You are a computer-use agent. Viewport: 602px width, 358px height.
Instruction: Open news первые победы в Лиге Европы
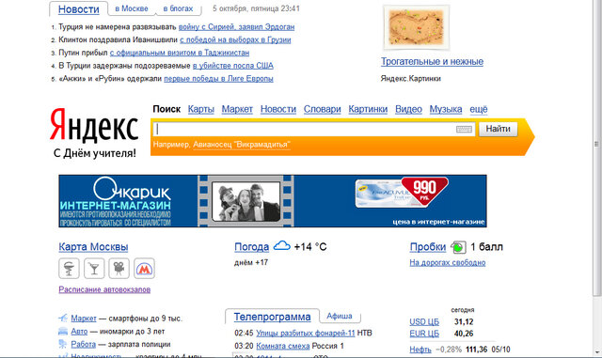(218, 79)
